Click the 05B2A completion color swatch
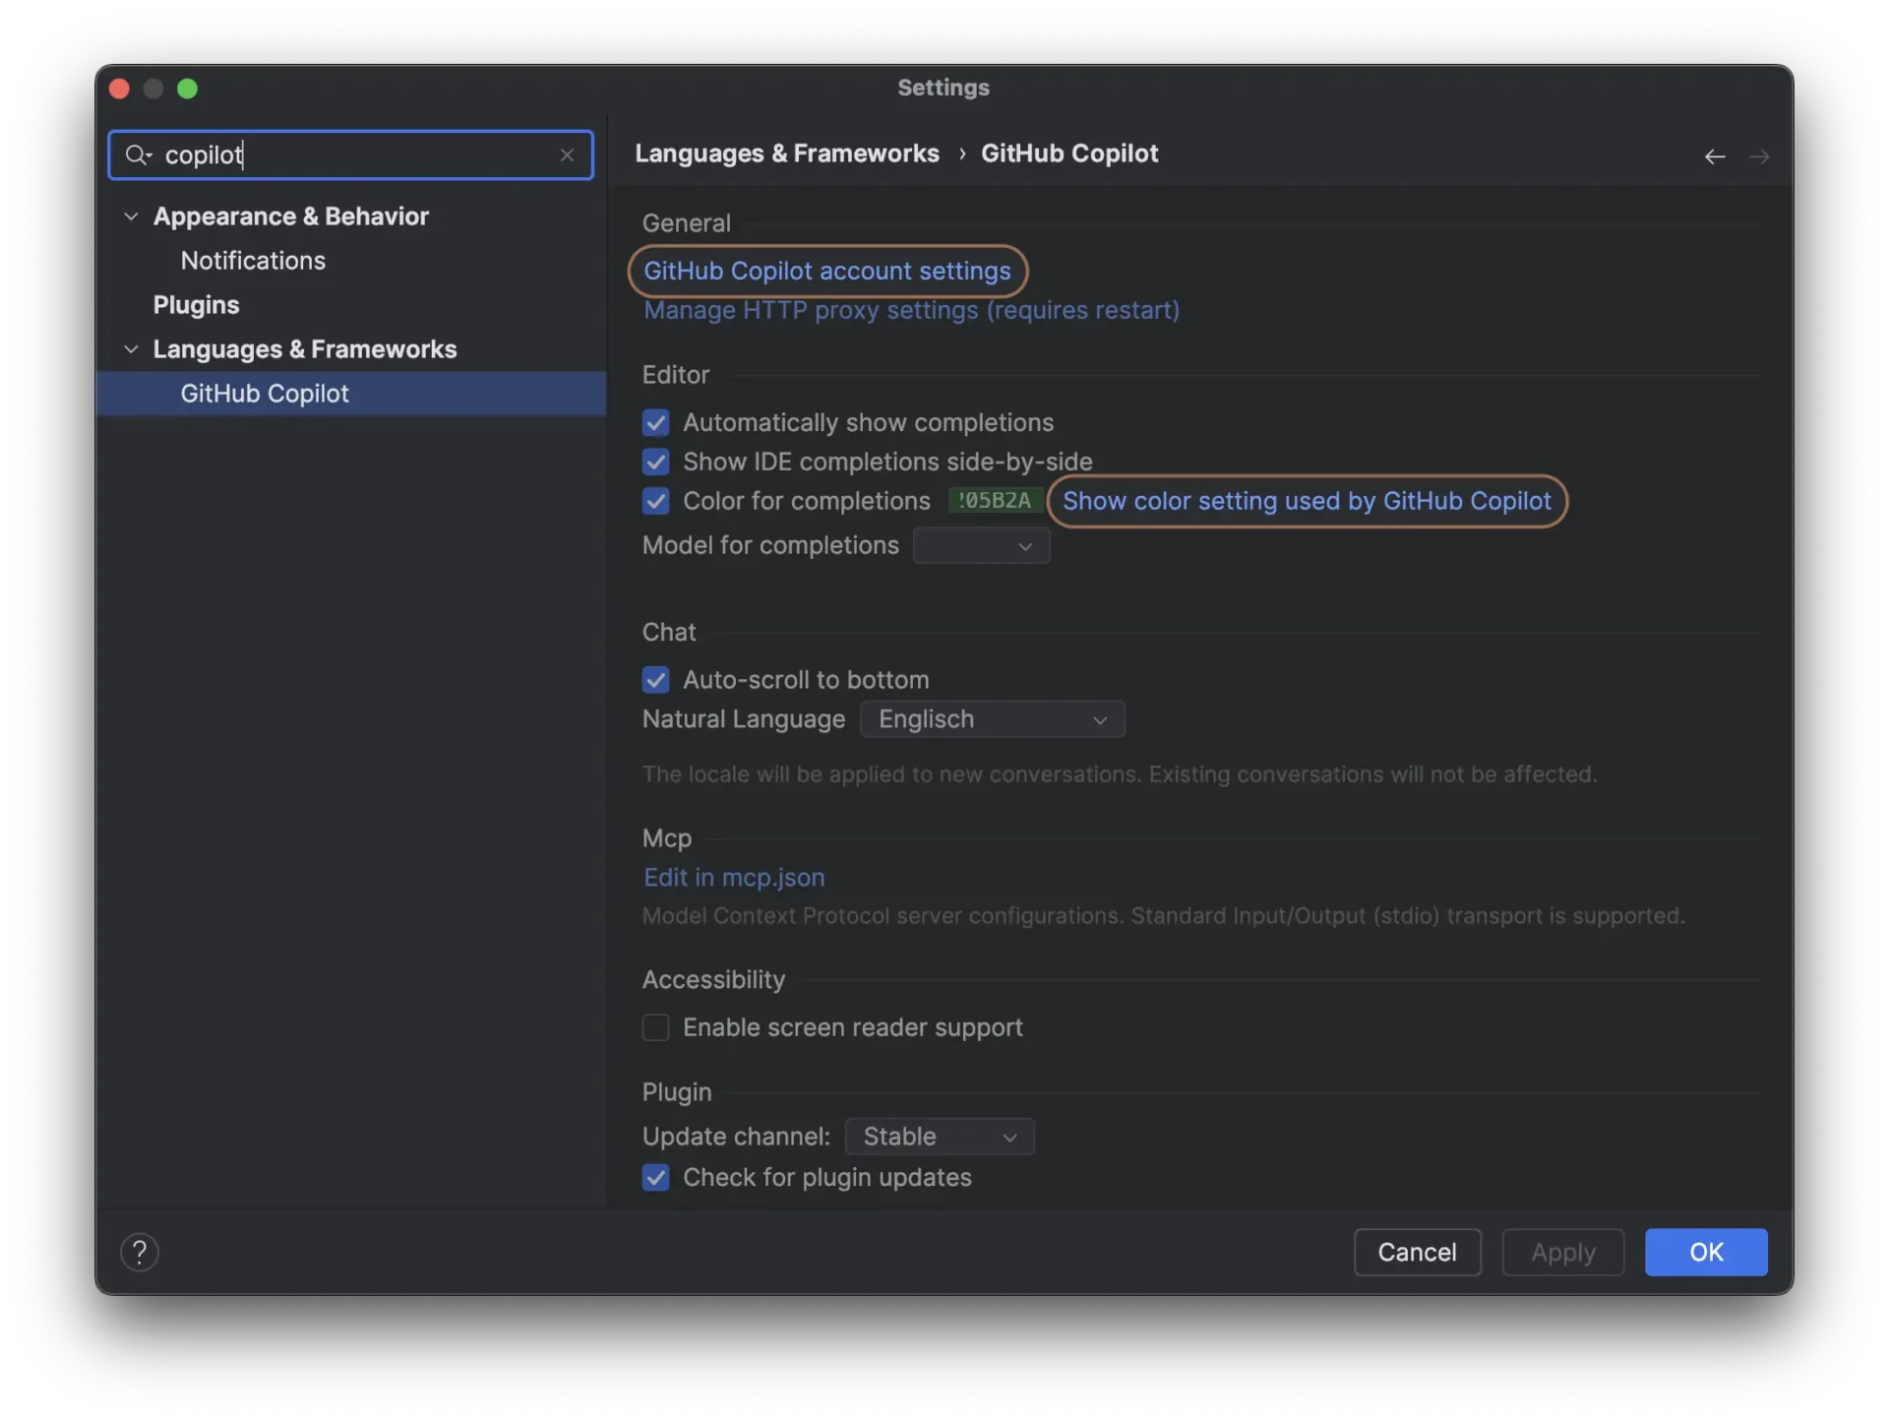The height and width of the screenshot is (1421, 1889). pyautogui.click(x=994, y=501)
